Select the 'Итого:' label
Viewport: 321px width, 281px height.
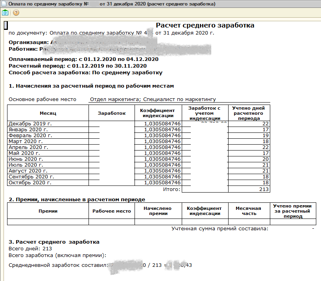pos(172,189)
